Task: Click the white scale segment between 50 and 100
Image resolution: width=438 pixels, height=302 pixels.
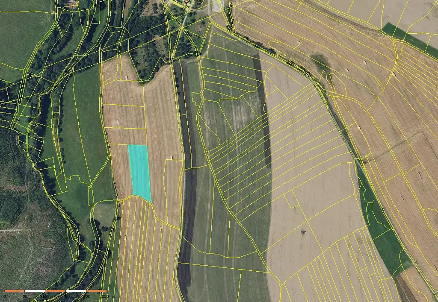Action: click(x=35, y=290)
